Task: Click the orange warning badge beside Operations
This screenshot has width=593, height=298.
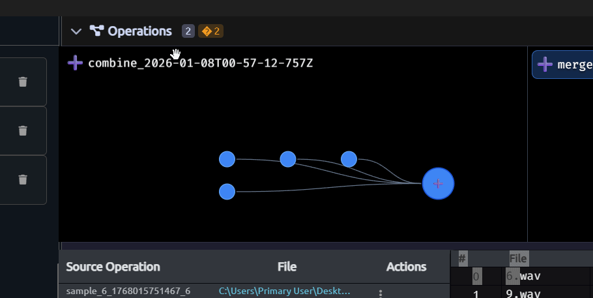Action: (x=210, y=31)
